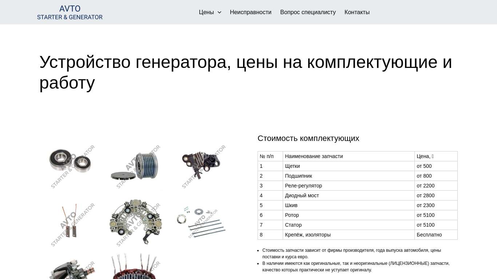Click the Бесплатно price cell

click(x=429, y=235)
